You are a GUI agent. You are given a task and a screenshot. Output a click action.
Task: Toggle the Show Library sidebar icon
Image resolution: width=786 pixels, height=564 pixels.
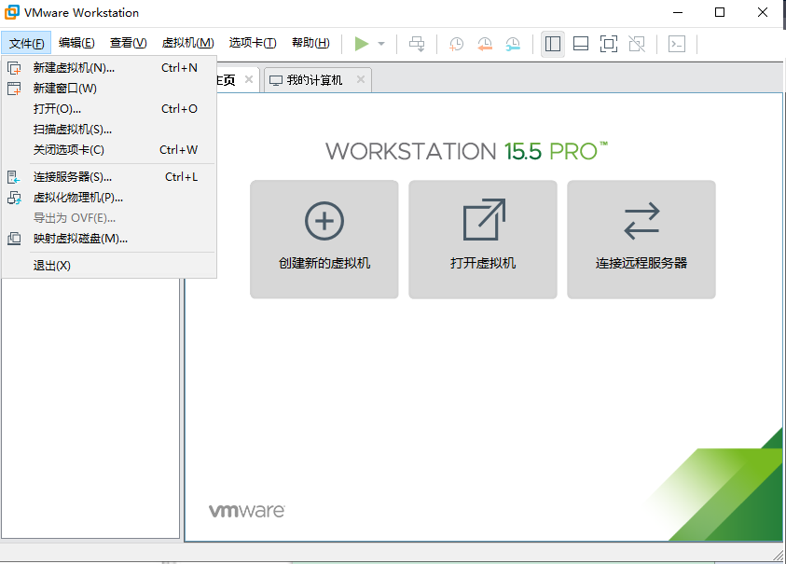coord(553,44)
